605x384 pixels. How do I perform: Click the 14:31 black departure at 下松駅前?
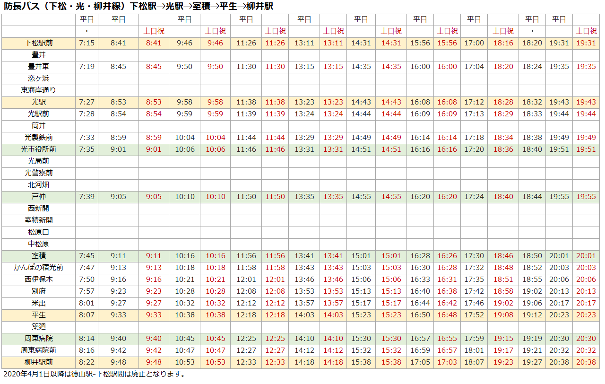[361, 43]
